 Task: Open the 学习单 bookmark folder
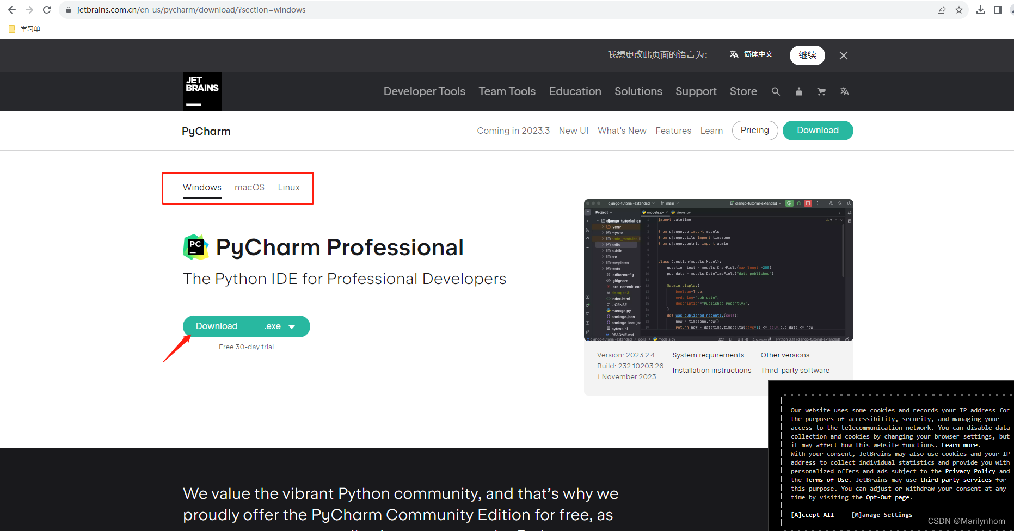[x=24, y=29]
